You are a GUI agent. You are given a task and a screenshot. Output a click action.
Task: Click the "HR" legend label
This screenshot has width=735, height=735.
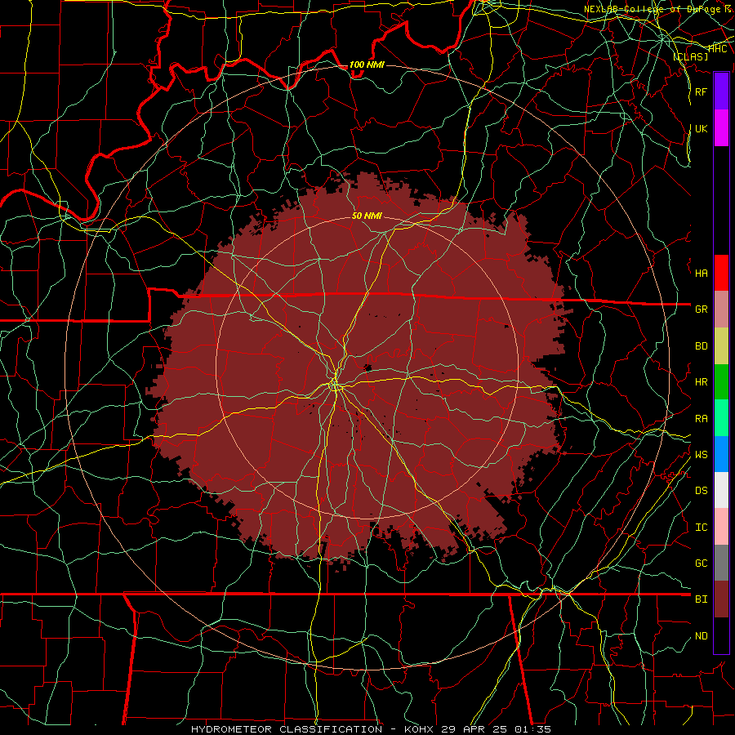pyautogui.click(x=701, y=382)
